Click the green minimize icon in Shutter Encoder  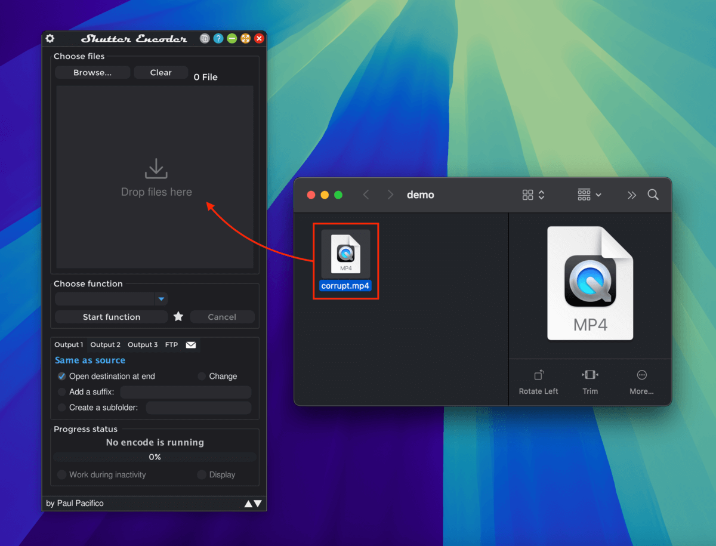pyautogui.click(x=232, y=38)
